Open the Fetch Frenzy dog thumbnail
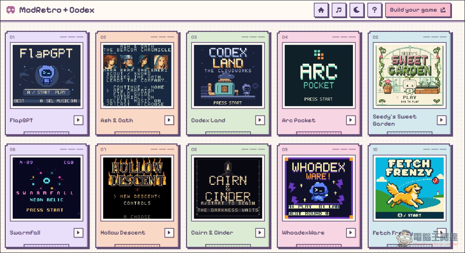Image resolution: width=465 pixels, height=253 pixels. coord(409,188)
